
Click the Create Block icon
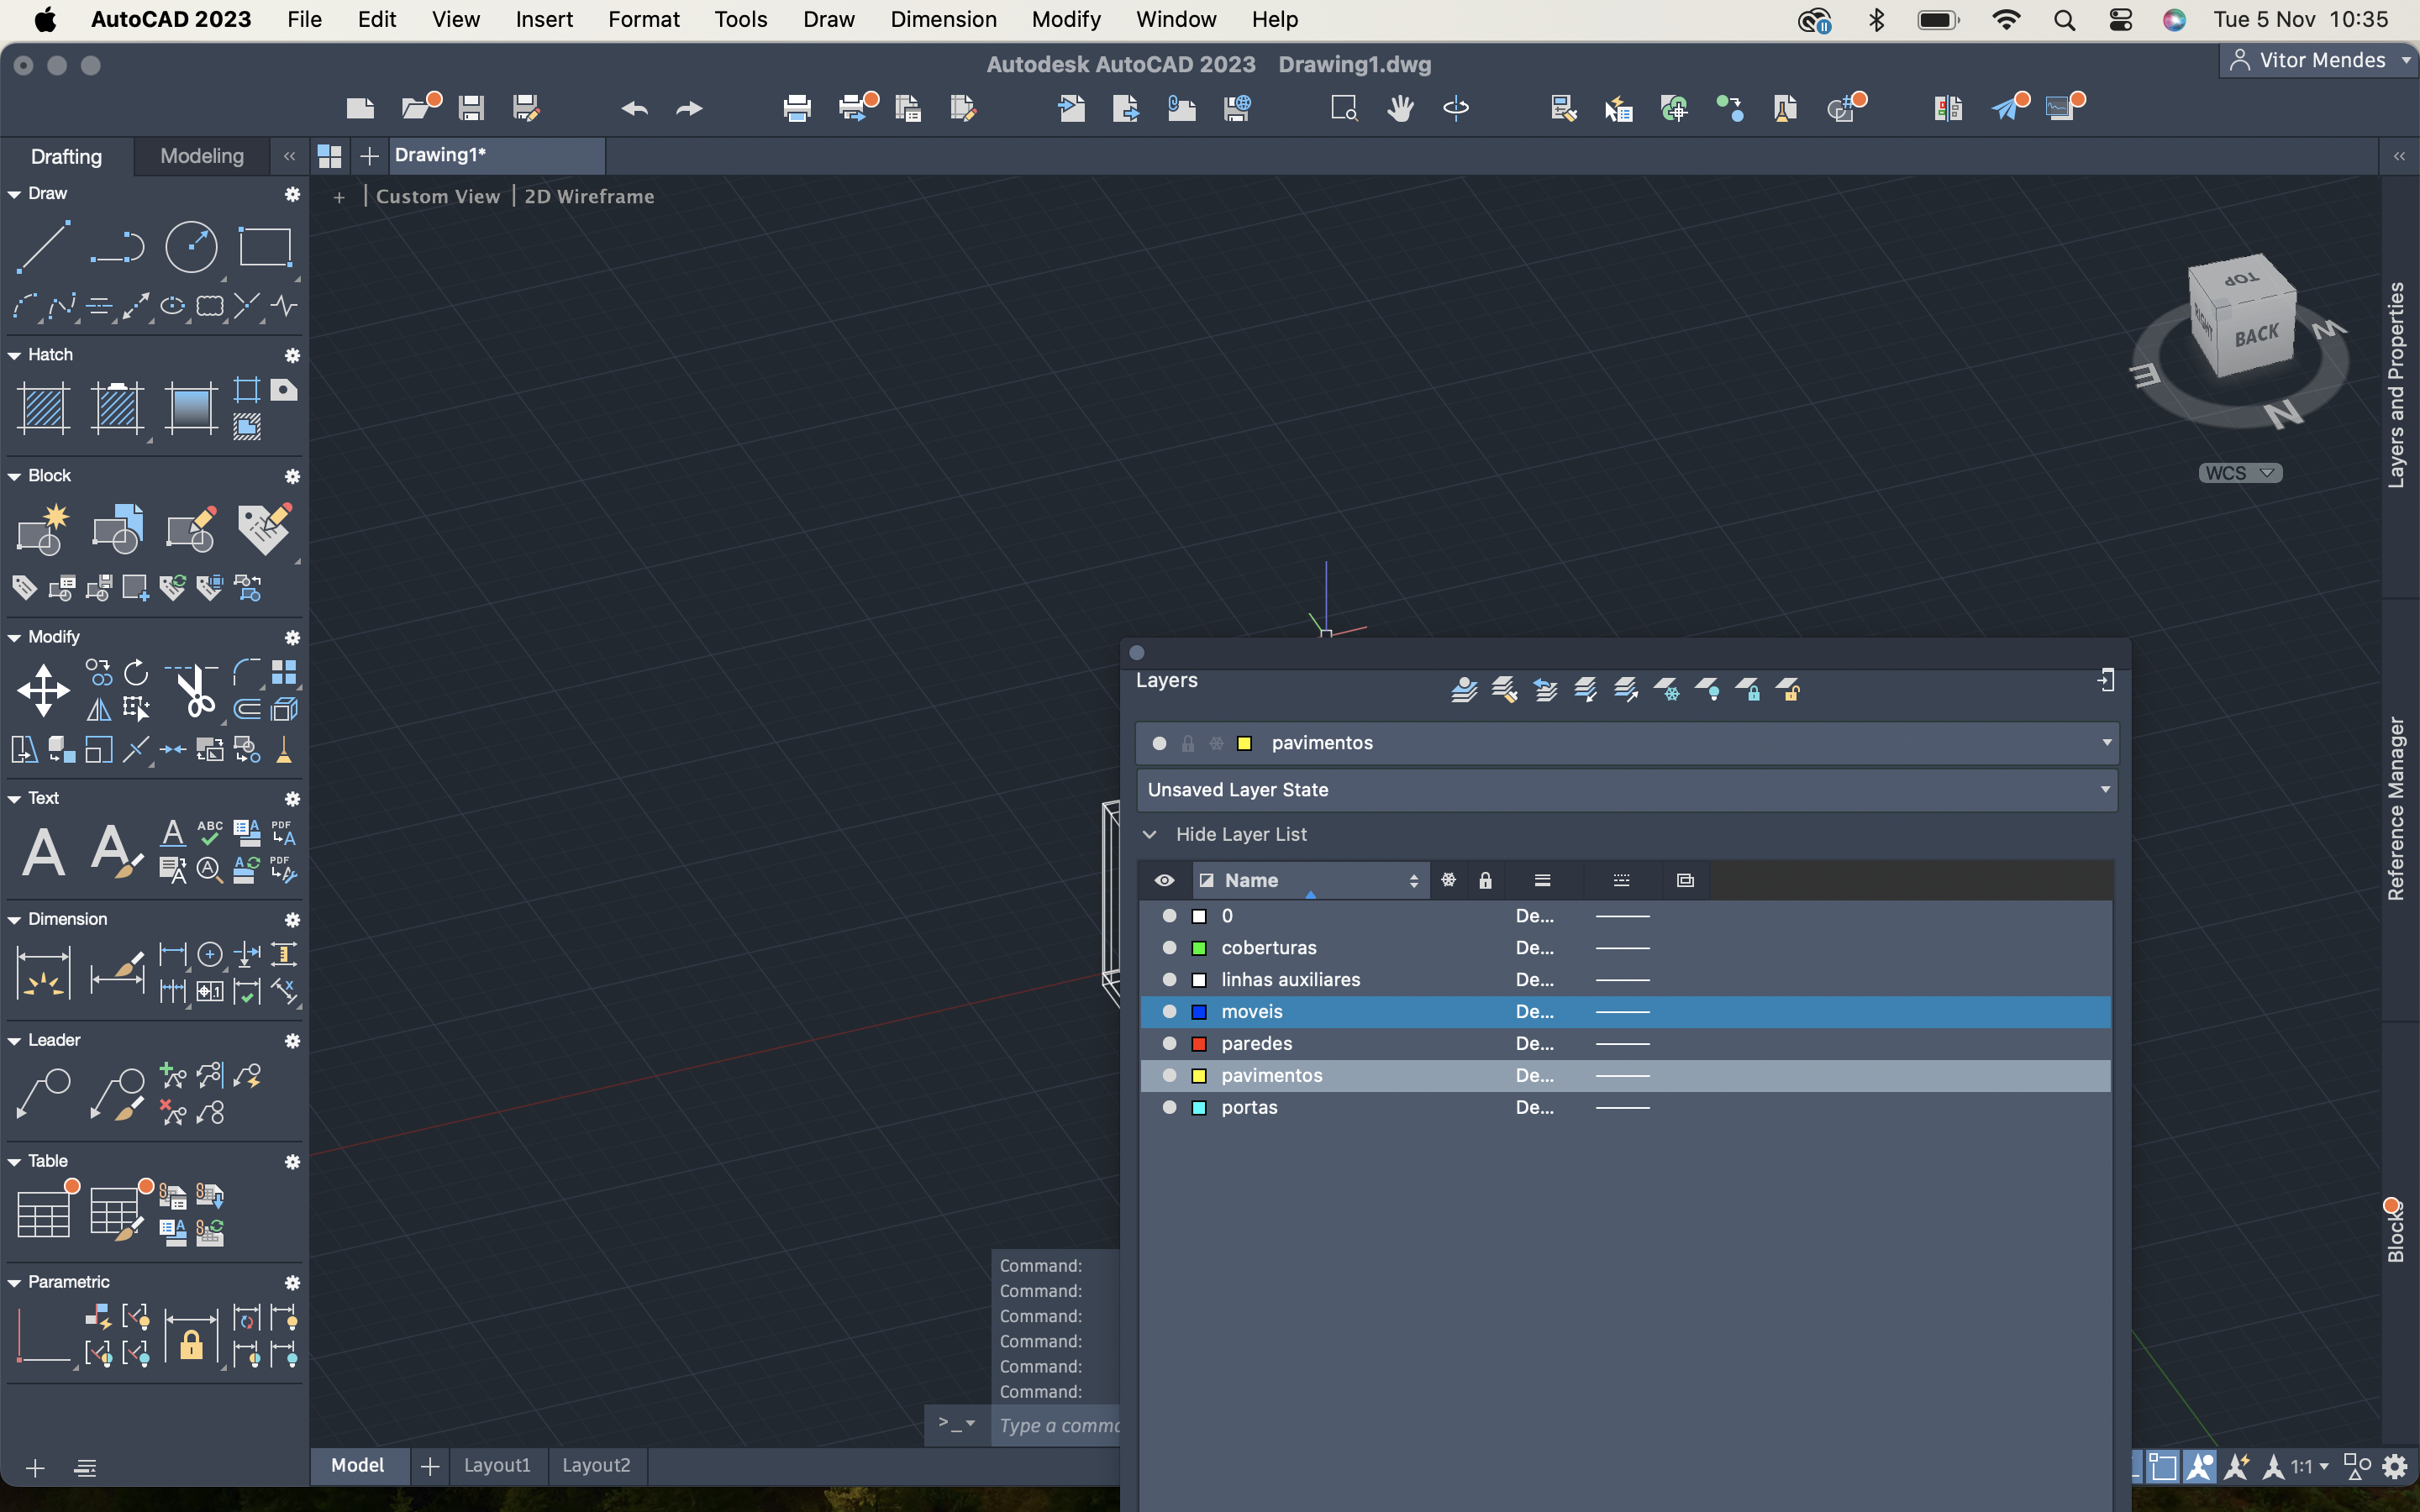tap(43, 529)
